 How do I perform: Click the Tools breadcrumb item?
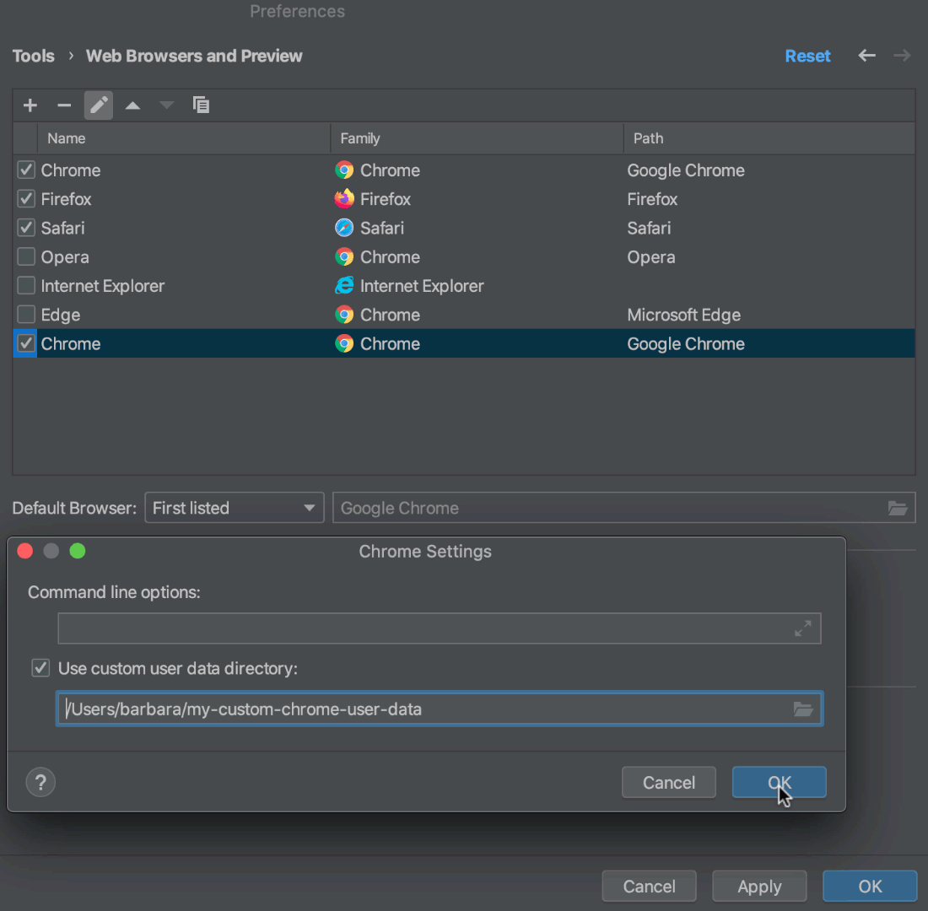(33, 56)
